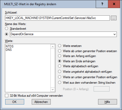This screenshot has width=122, height=110.
Task: Click into the Schlüssel registry path field
Action: 57,18
